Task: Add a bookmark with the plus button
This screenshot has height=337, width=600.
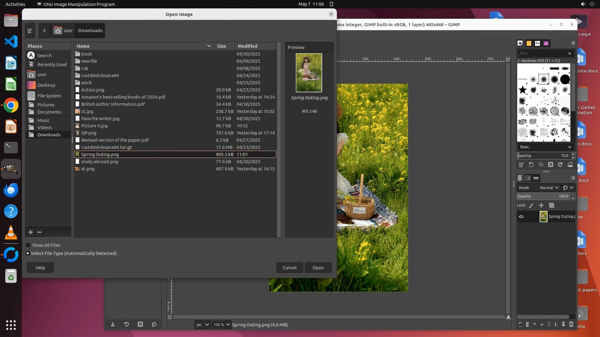Action: click(31, 232)
